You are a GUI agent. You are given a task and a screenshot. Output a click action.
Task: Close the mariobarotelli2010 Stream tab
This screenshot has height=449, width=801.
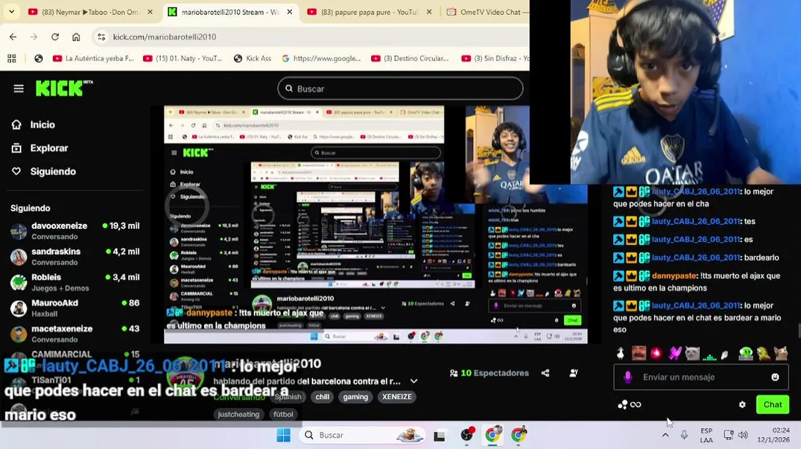coord(289,12)
